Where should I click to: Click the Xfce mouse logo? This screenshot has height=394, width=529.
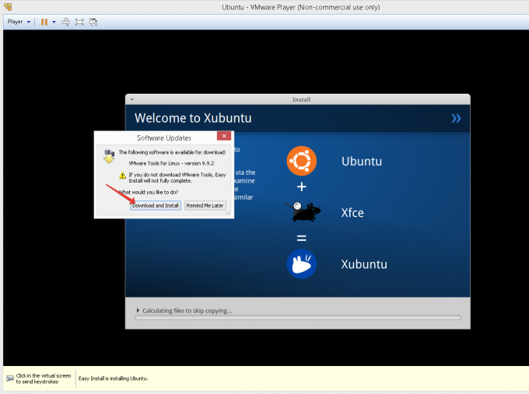pyautogui.click(x=302, y=212)
